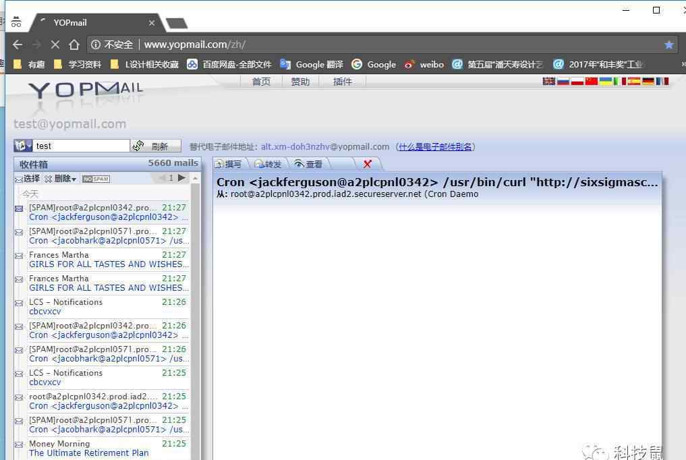Image resolution: width=686 pixels, height=460 pixels.
Task: Go to the previous inbox page arrow
Action: coord(161,177)
